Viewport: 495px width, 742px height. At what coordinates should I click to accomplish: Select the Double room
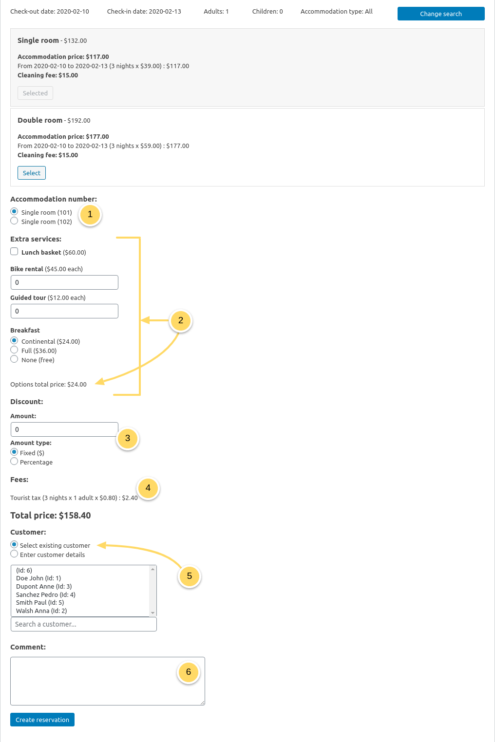31,173
